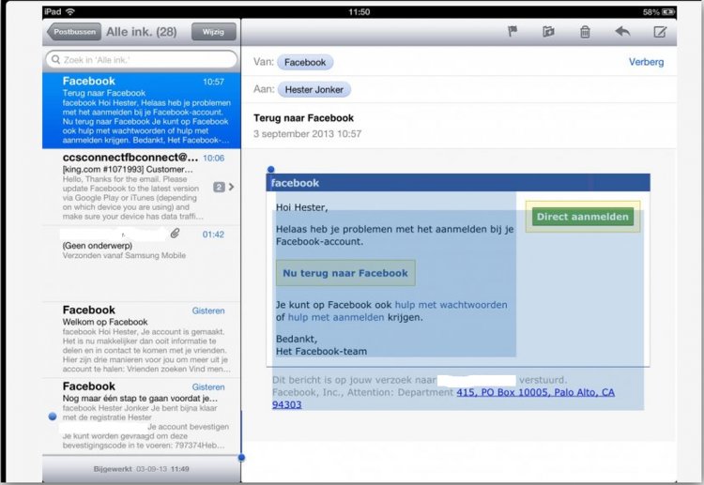Image resolution: width=704 pixels, height=485 pixels.
Task: Tap the subject line Terug naar Facebook
Action: (x=303, y=118)
